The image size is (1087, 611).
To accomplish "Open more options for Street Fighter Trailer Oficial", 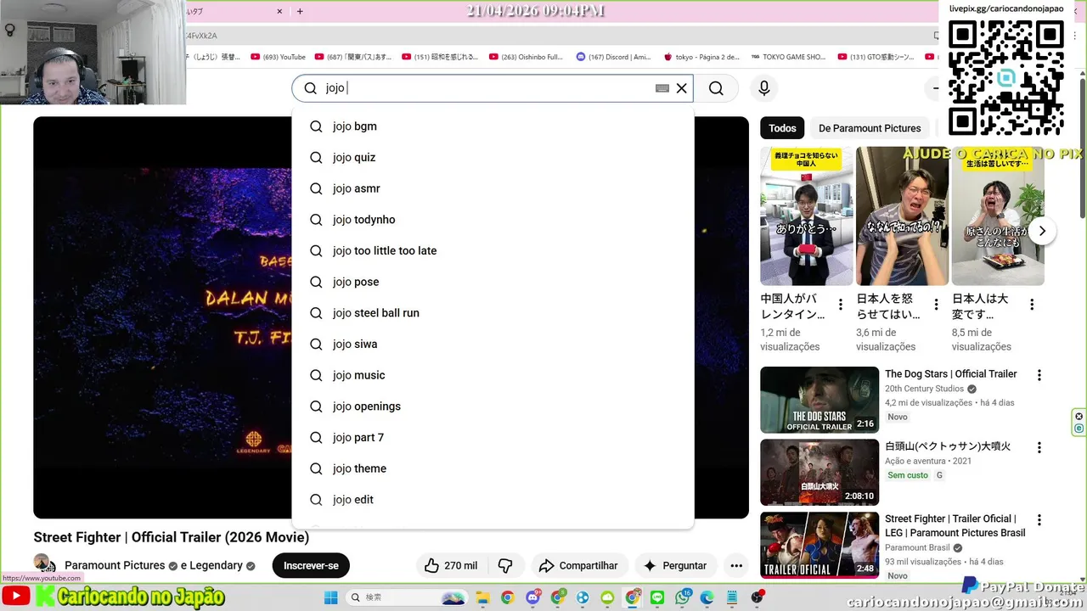I will tap(1039, 519).
